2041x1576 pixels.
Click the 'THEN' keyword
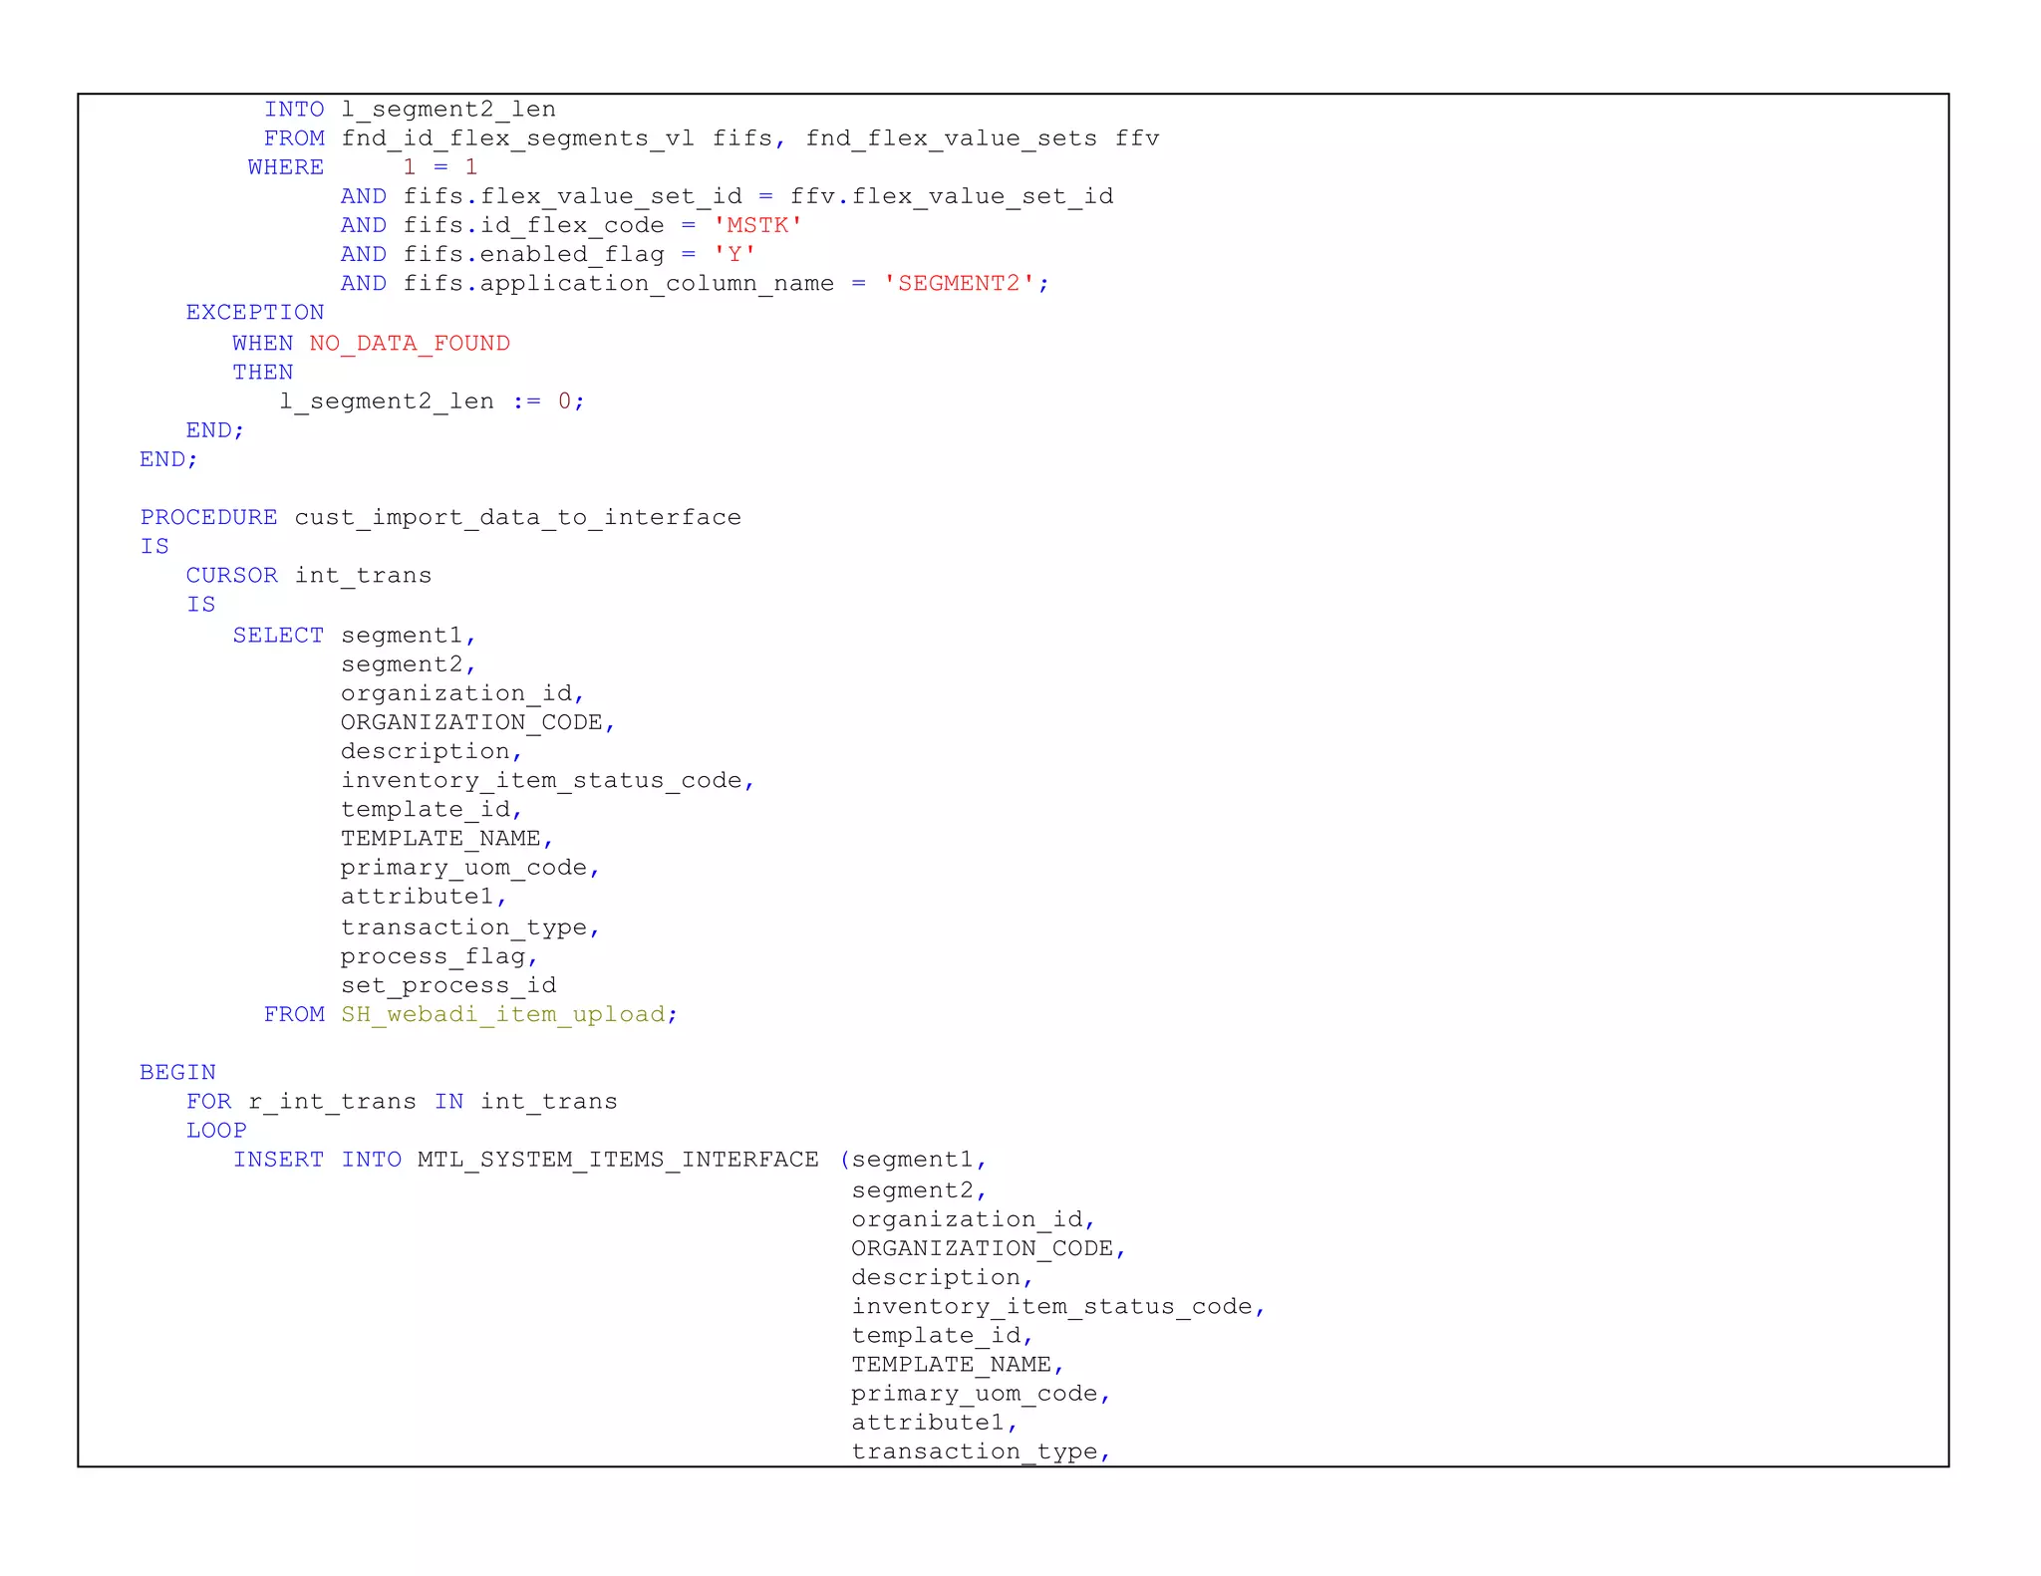(x=263, y=373)
